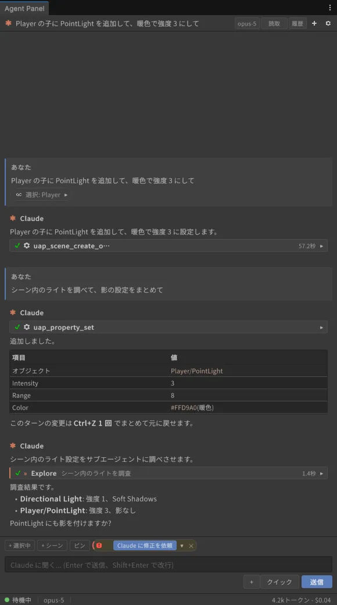Viewport: 337px width, 605px height.
Task: Open the panel's three-dot options menu
Action: coord(329,8)
